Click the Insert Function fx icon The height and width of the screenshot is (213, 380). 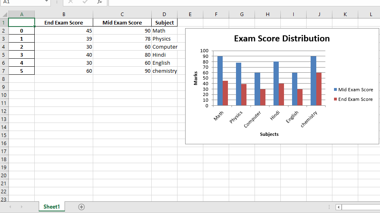(99, 2)
